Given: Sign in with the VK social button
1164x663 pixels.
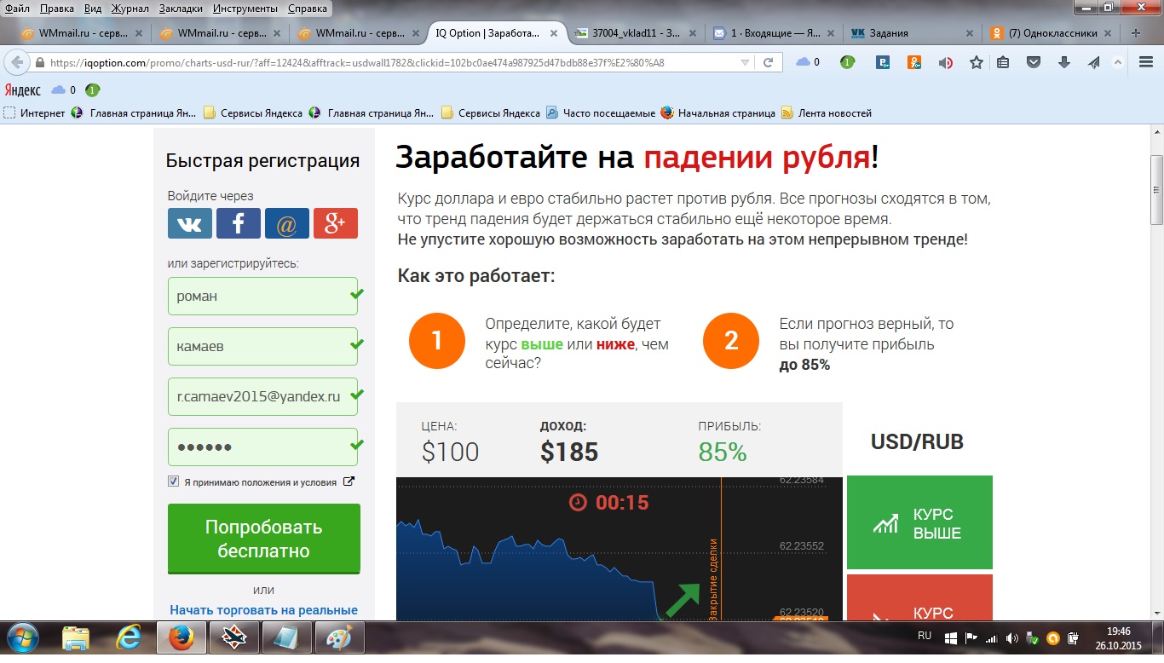Looking at the screenshot, I should tap(190, 223).
